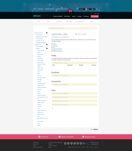This screenshot has width=132, height=151.
Task: Open the Home breadcrumb link
Action: 35,9
